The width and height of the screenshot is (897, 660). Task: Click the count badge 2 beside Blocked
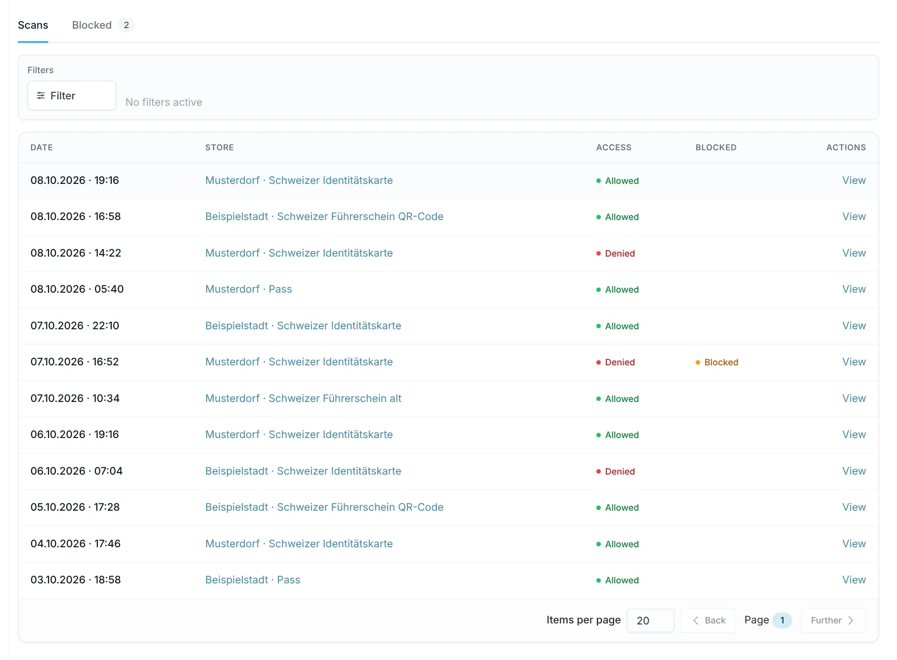(x=127, y=25)
